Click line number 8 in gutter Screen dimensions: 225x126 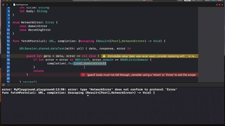[x=9, y=22]
